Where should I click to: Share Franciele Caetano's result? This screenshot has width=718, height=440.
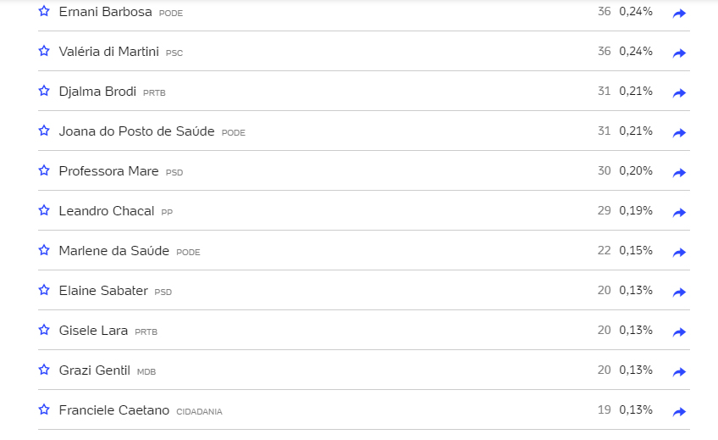tap(679, 412)
